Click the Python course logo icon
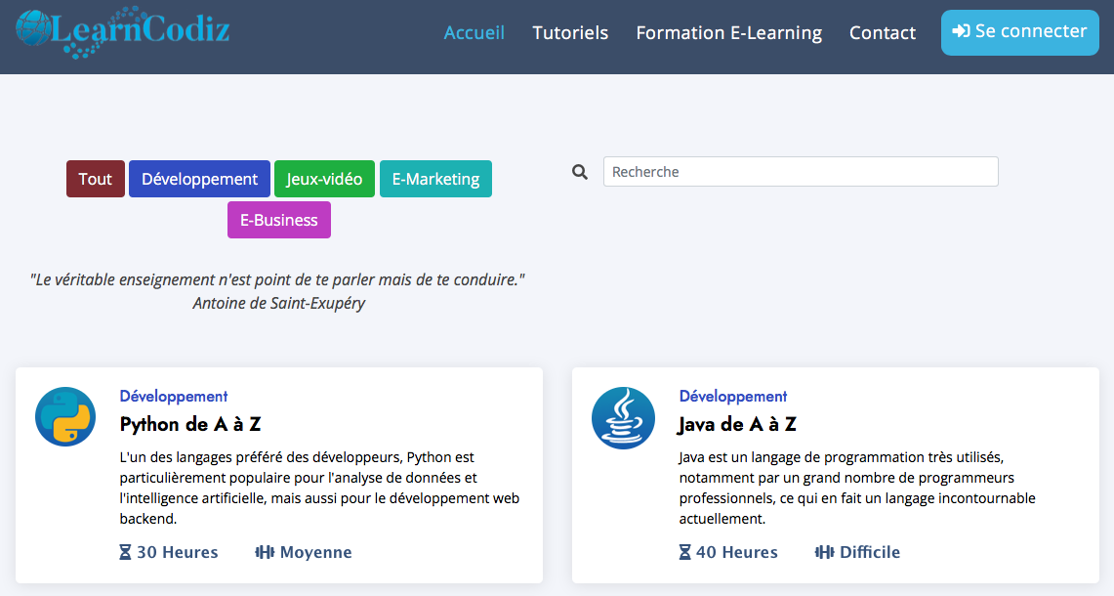Image resolution: width=1114 pixels, height=596 pixels. pyautogui.click(x=65, y=417)
